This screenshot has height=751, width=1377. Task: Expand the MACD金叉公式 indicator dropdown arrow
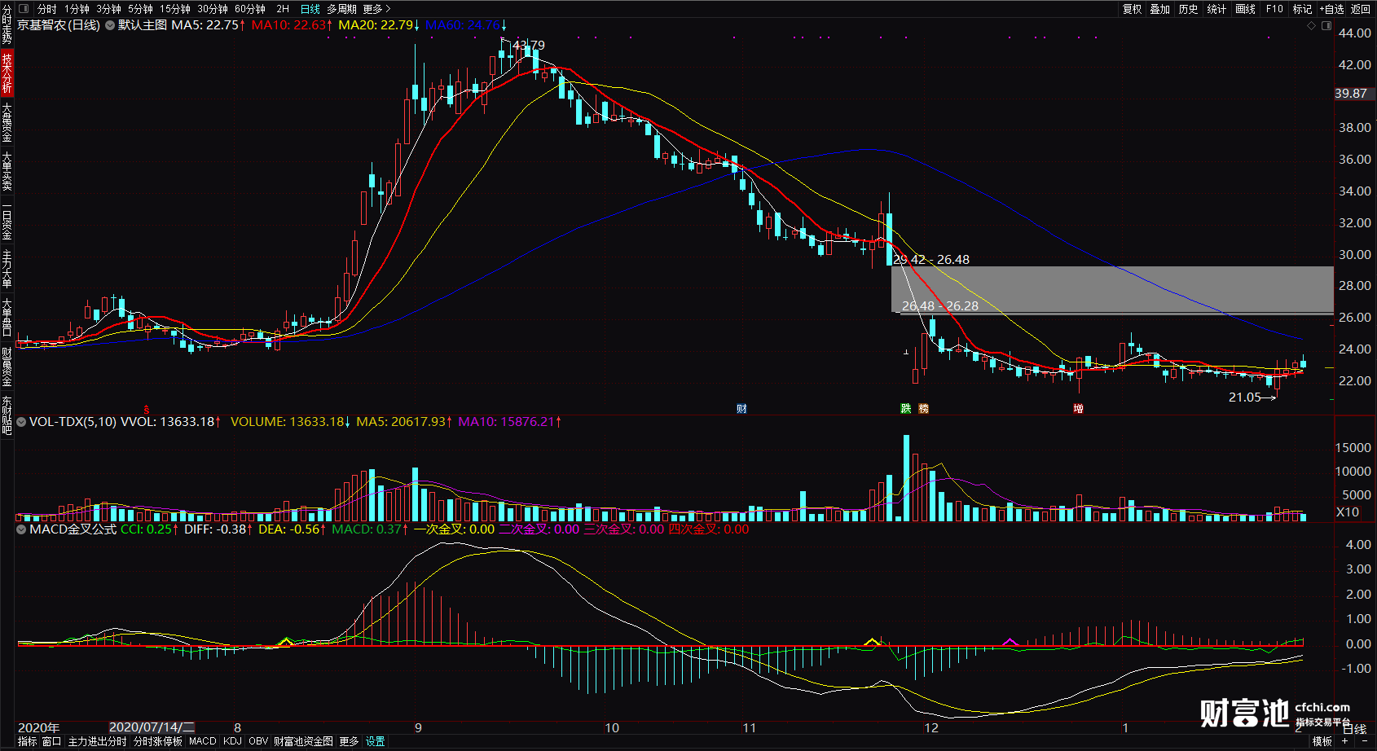tap(21, 529)
